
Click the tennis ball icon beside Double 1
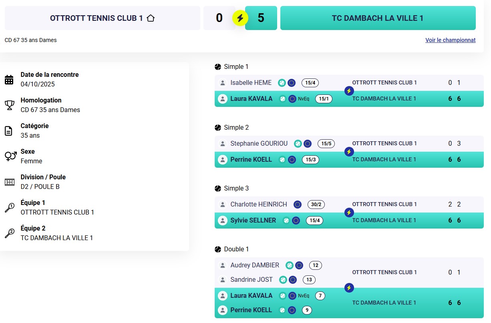(x=218, y=249)
